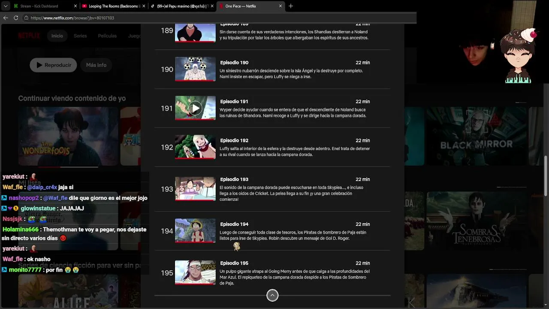Select the Episodio 191 title
Image resolution: width=549 pixels, height=309 pixels.
pyautogui.click(x=234, y=102)
